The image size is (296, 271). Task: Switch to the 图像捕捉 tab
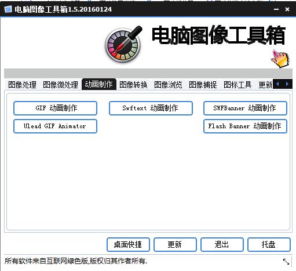tap(203, 85)
